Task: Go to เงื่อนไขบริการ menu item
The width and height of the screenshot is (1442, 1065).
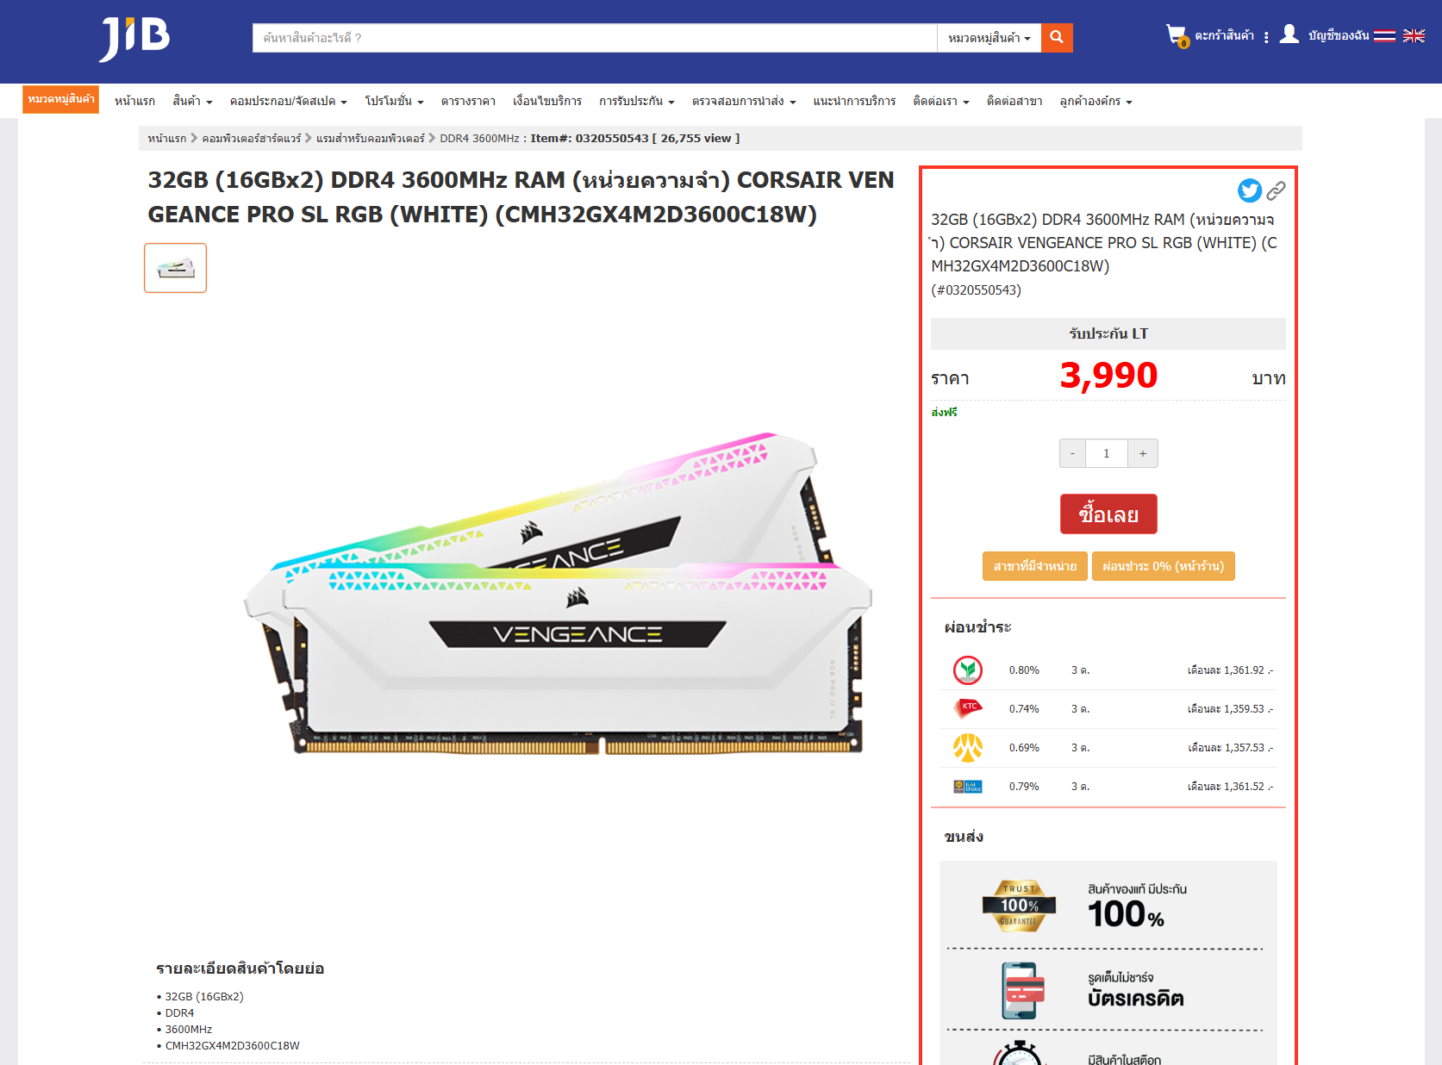Action: pyautogui.click(x=546, y=101)
